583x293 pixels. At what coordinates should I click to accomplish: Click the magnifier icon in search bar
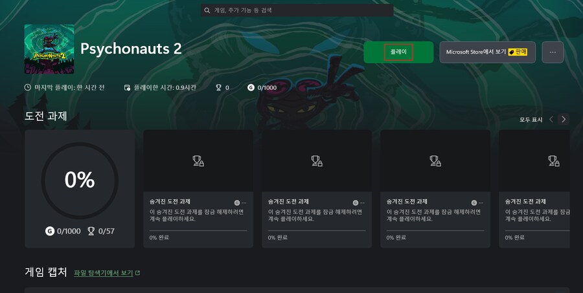point(207,10)
